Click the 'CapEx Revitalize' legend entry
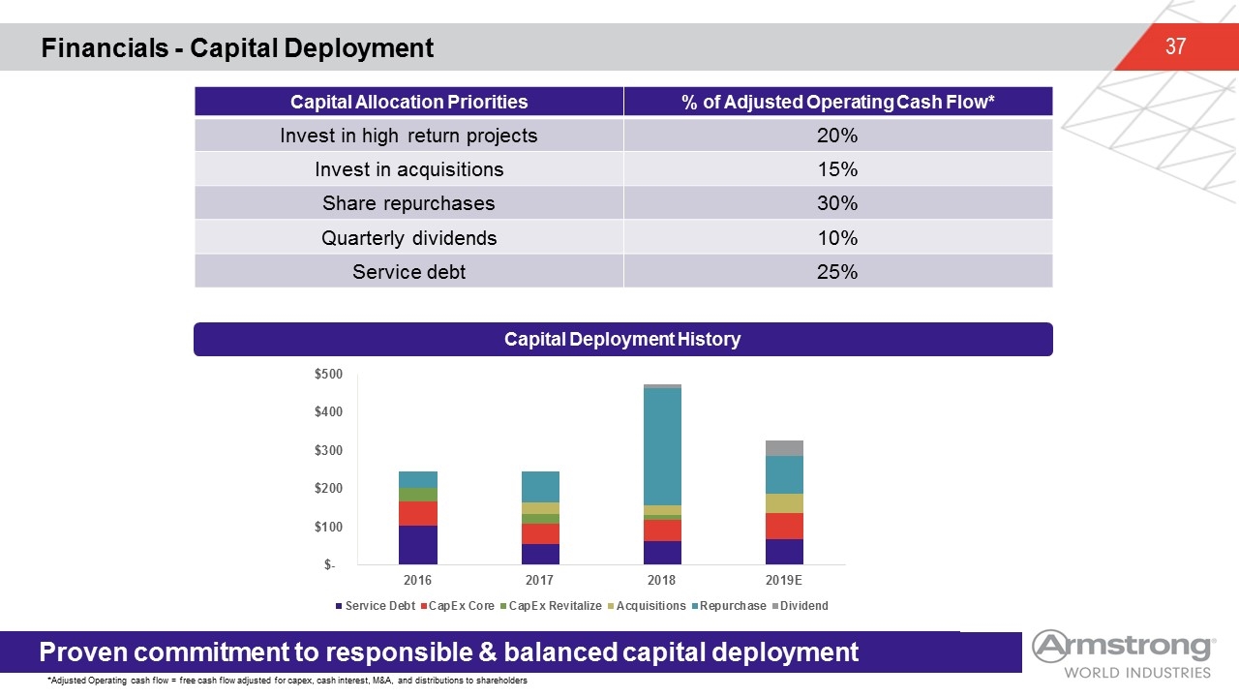The width and height of the screenshot is (1239, 697). click(552, 606)
